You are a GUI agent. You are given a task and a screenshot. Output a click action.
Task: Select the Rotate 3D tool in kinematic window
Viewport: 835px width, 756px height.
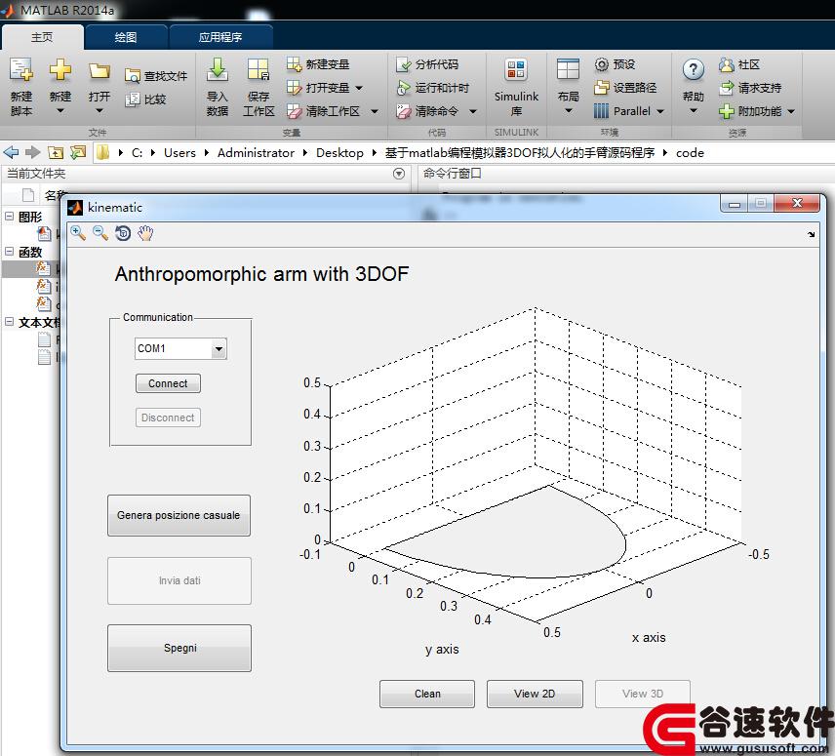pos(123,233)
